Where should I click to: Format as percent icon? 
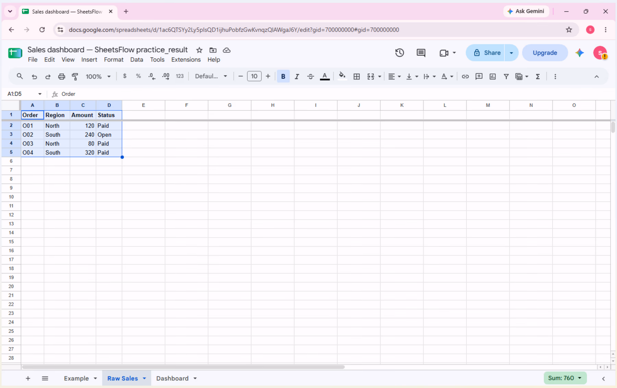pyautogui.click(x=138, y=76)
